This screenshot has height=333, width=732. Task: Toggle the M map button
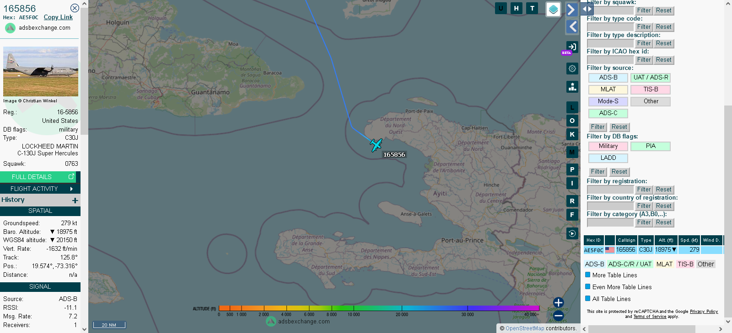pos(572,152)
